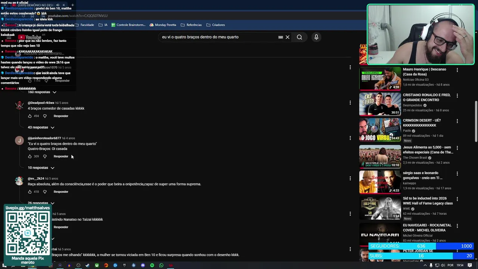478x269 pixels.
Task: Open Deadpool-rk5wx's profile avatar
Action: click(19, 105)
